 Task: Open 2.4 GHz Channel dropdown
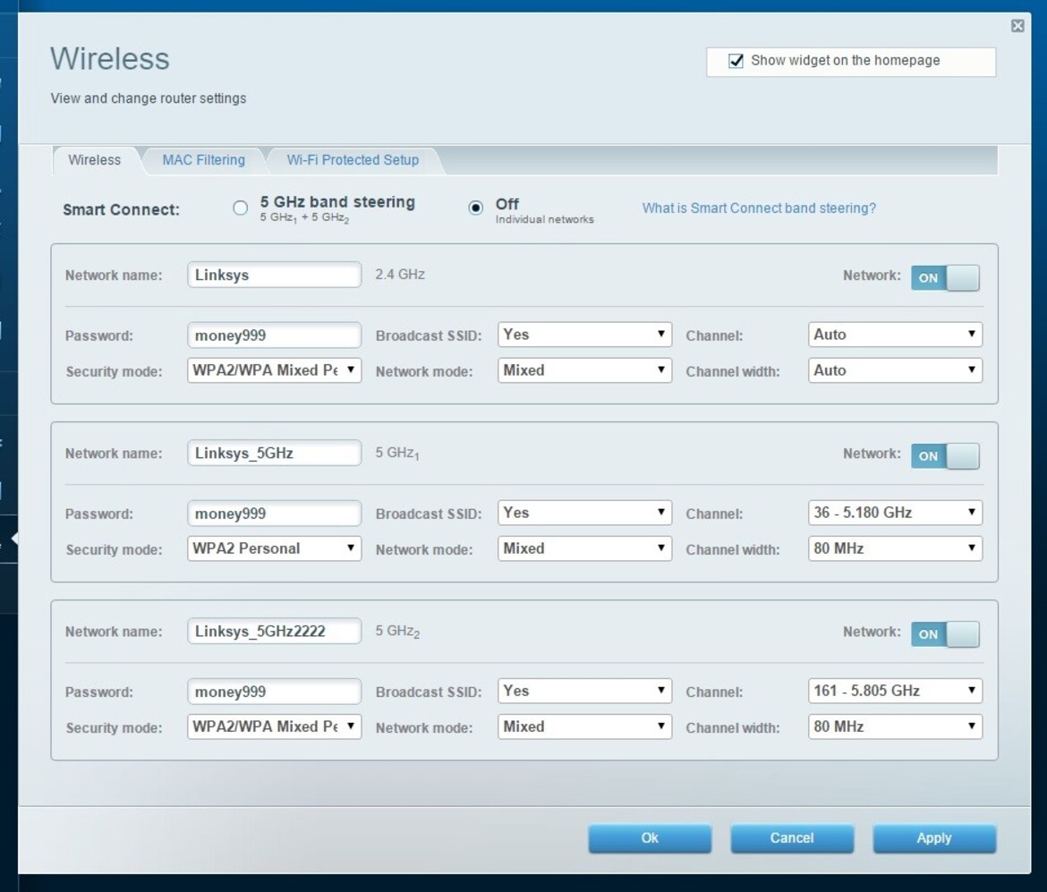tap(895, 335)
